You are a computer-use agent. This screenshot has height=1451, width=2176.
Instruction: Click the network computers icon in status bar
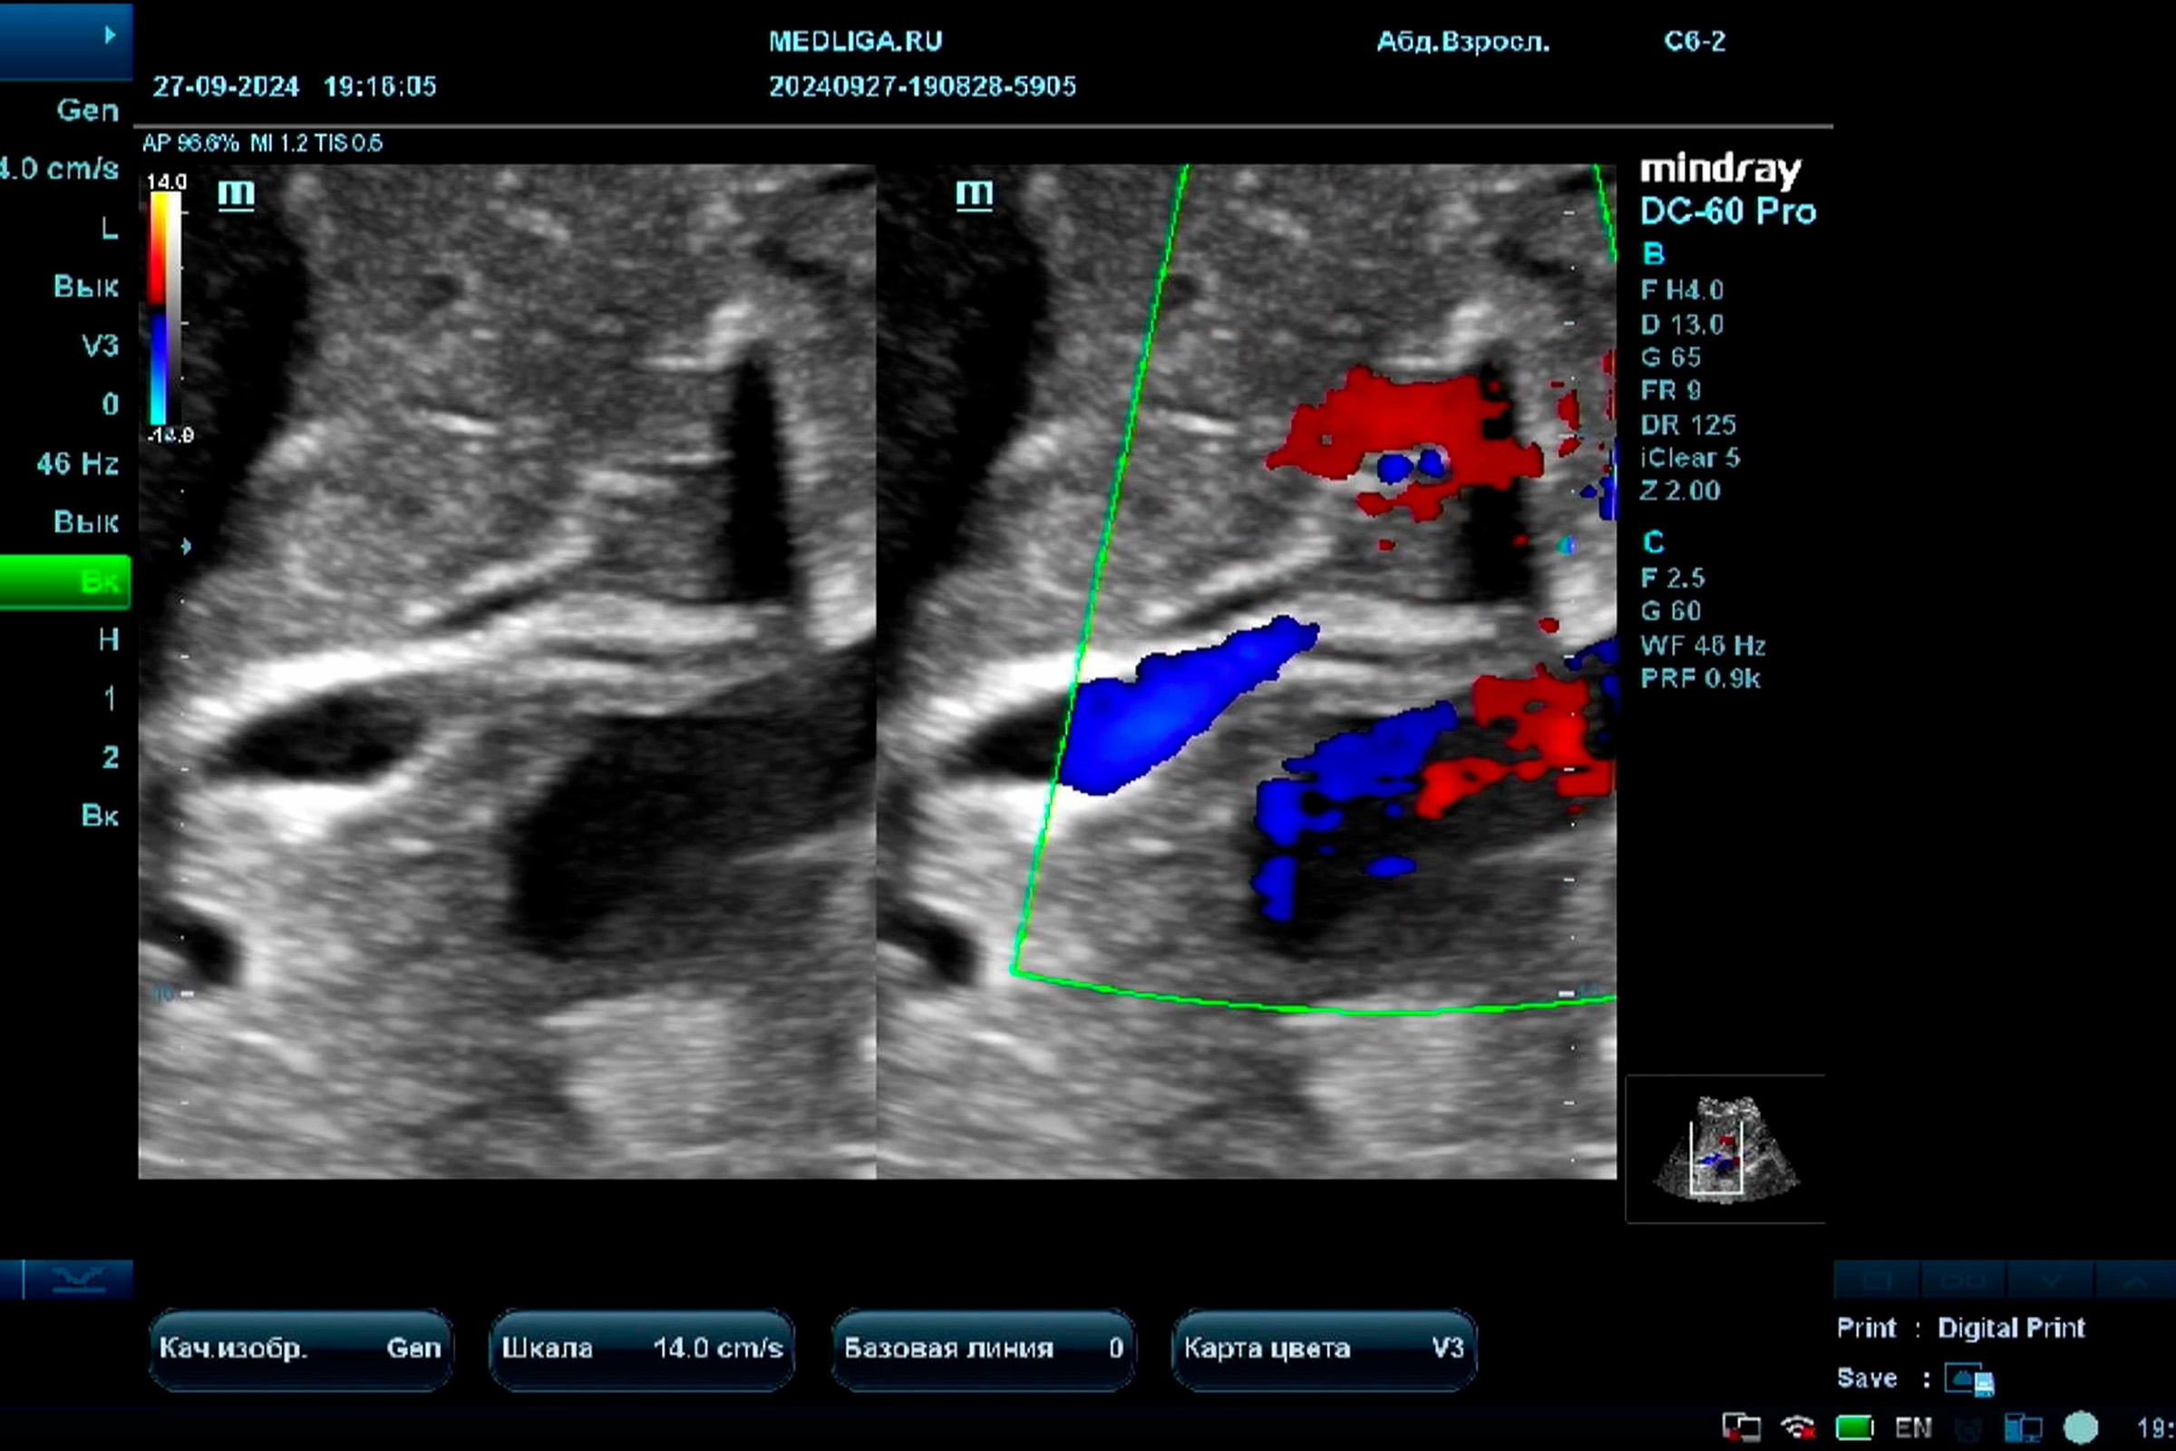pyautogui.click(x=2024, y=1427)
